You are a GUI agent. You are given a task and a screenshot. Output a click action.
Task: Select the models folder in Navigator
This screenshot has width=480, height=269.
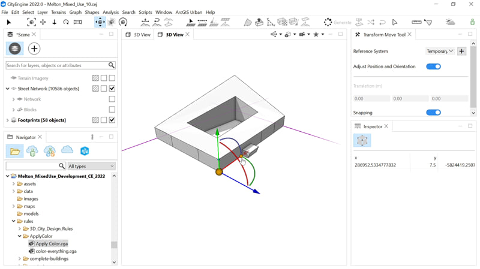[x=31, y=214]
